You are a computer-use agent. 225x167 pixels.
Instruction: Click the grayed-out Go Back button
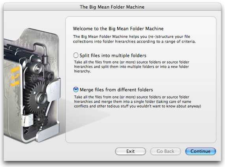(x=165, y=151)
